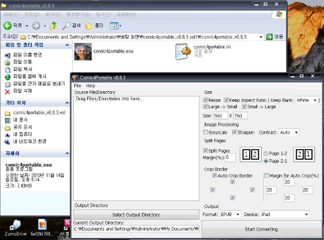Select the comic4portable.exe face icon
Screen dimensions: 324x240
(83, 52)
